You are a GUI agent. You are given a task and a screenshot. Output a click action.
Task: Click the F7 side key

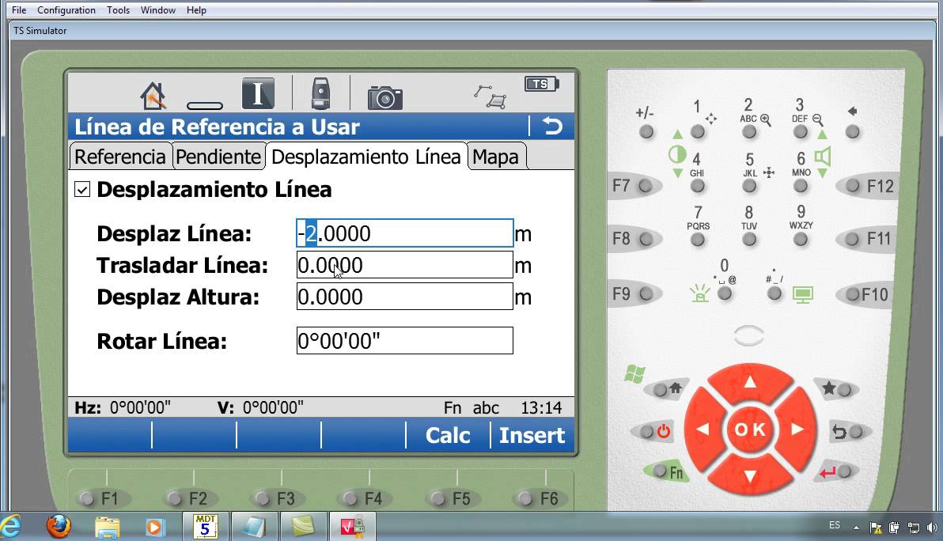click(646, 186)
